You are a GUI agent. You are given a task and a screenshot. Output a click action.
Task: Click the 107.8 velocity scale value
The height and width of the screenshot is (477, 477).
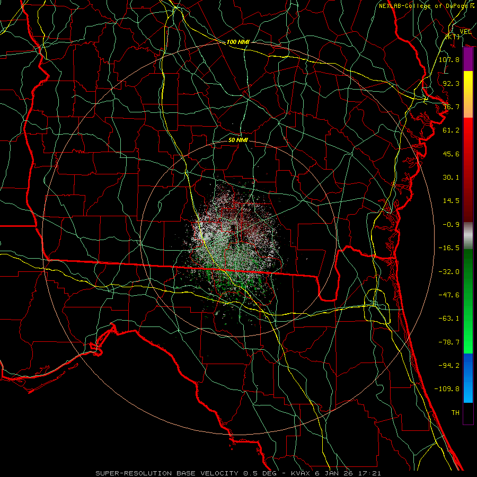click(449, 59)
